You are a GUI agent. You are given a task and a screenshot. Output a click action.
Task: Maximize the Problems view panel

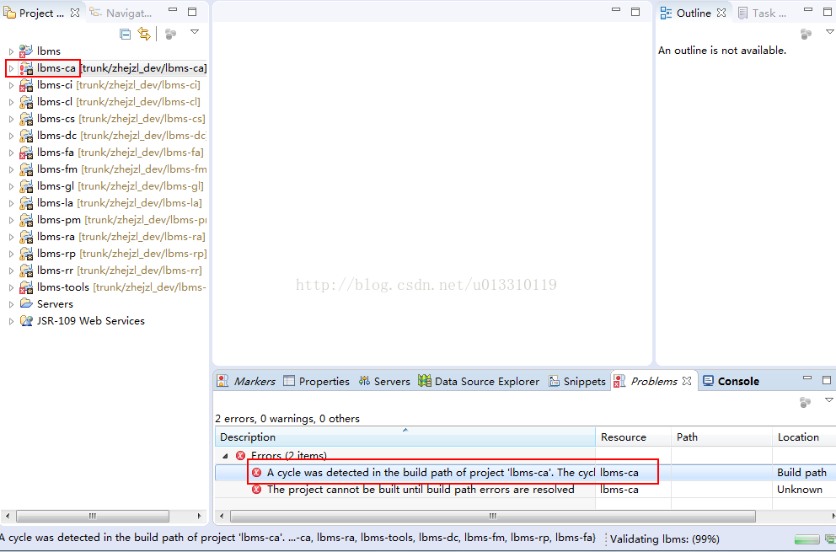click(827, 380)
